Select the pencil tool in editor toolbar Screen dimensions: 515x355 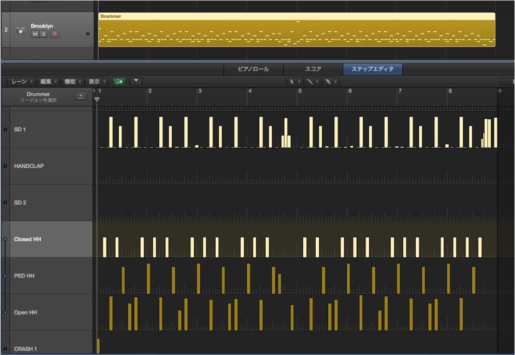[x=309, y=82]
